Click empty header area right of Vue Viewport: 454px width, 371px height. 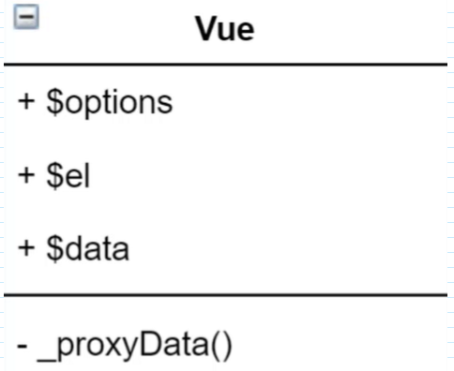pos(350,30)
